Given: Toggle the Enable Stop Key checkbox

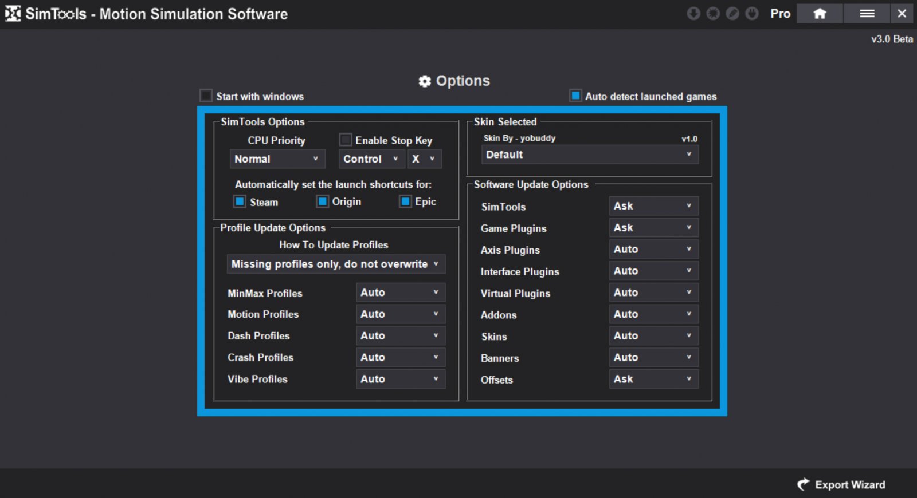Looking at the screenshot, I should pyautogui.click(x=346, y=140).
